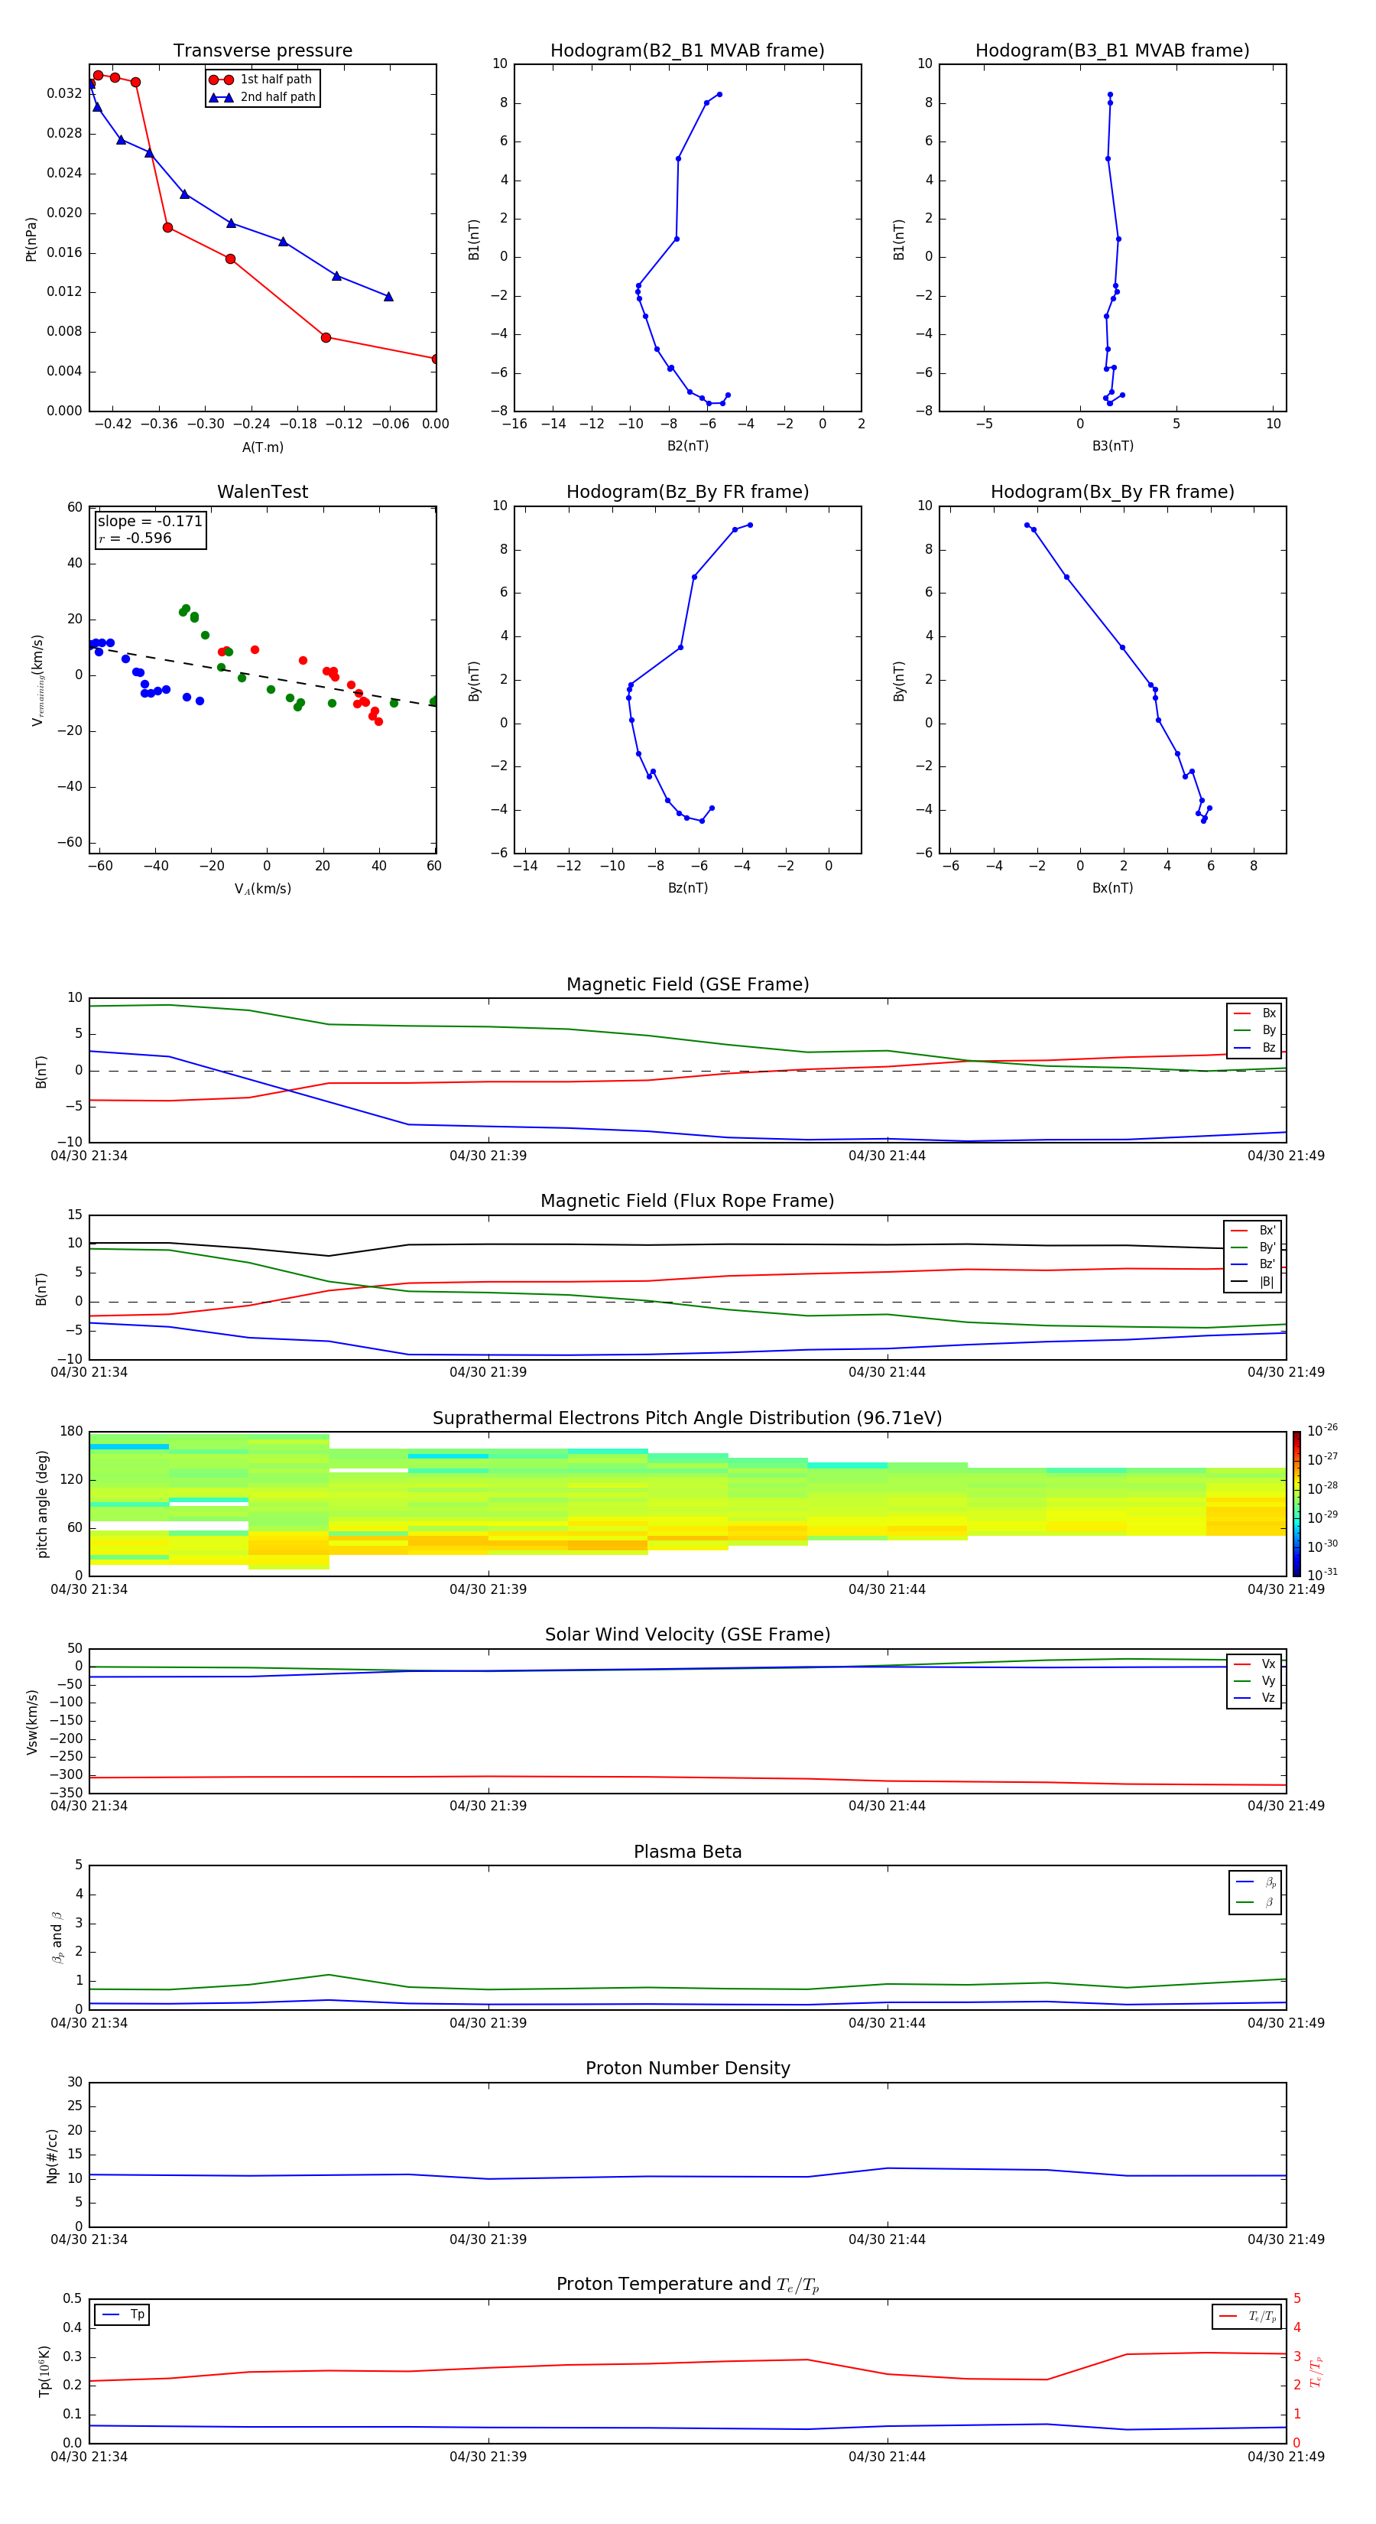Click the Tp legend box
The height and width of the screenshot is (2524, 1376).
coord(122,2314)
